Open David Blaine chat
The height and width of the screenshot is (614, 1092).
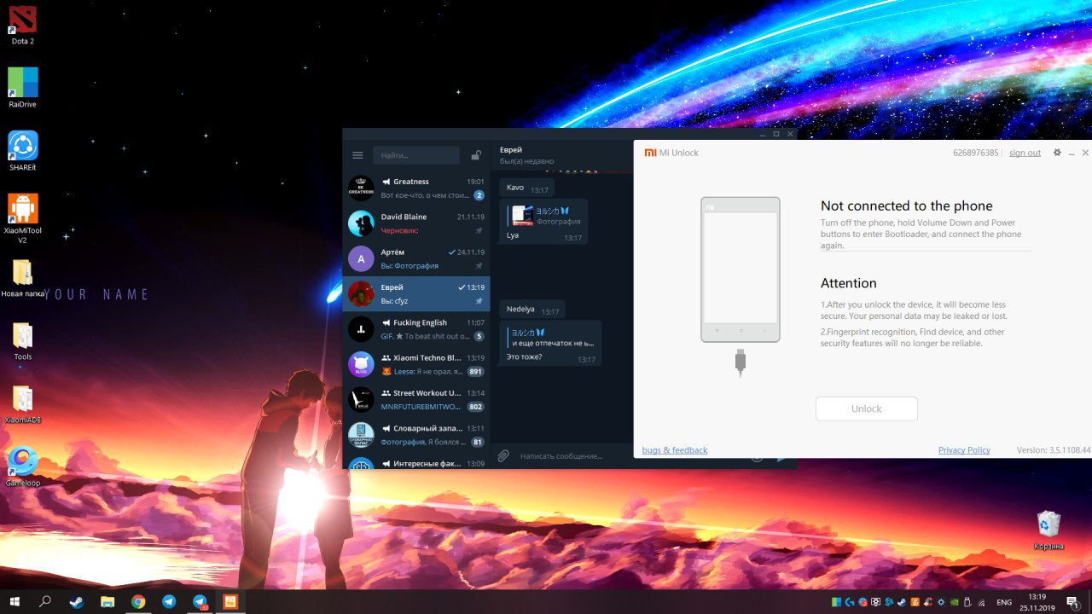416,223
